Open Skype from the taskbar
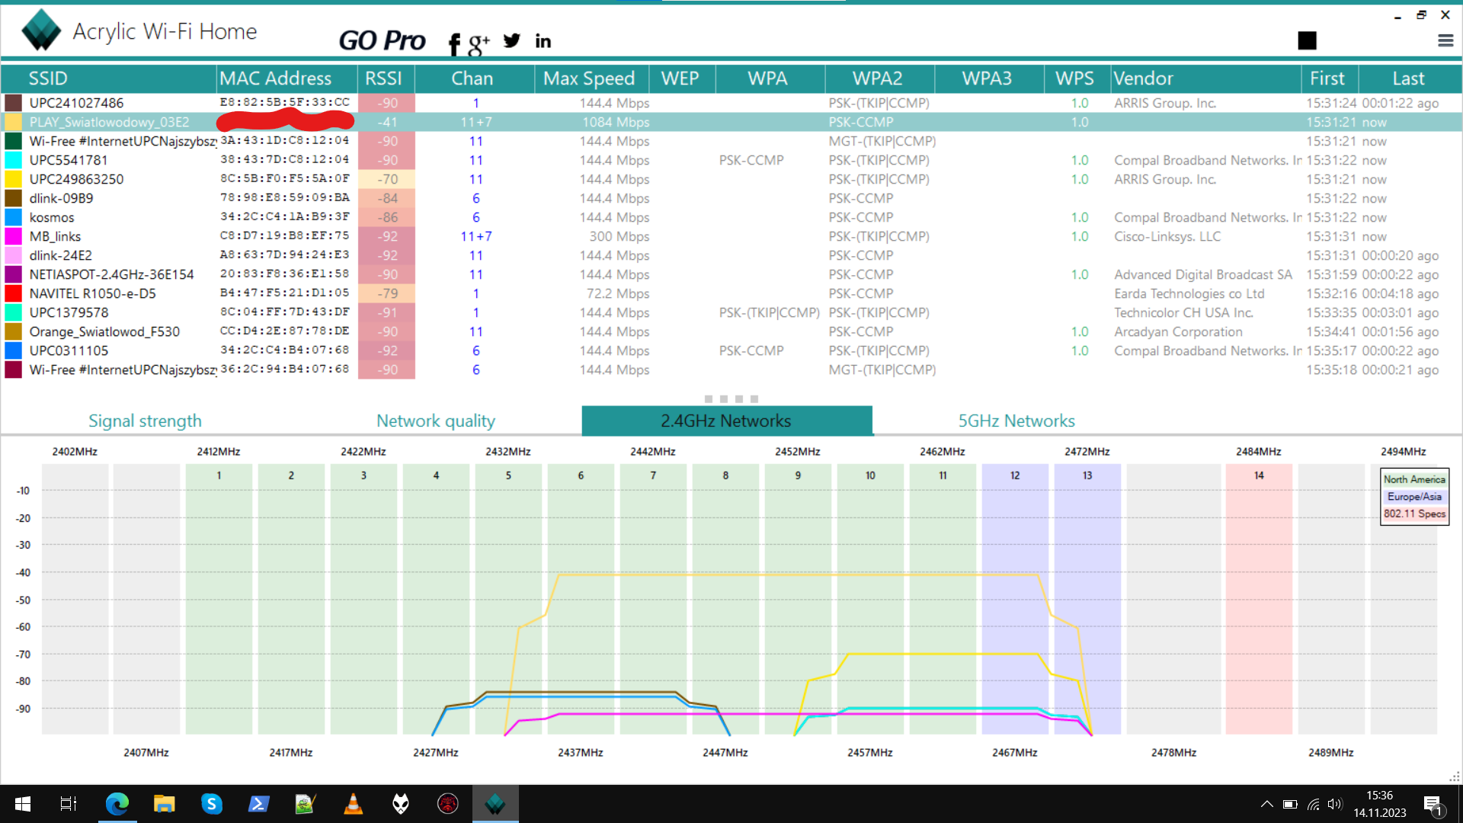This screenshot has width=1463, height=823. tap(212, 804)
